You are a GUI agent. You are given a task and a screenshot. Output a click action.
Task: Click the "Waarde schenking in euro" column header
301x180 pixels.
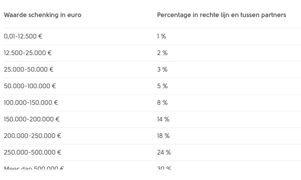tap(43, 15)
